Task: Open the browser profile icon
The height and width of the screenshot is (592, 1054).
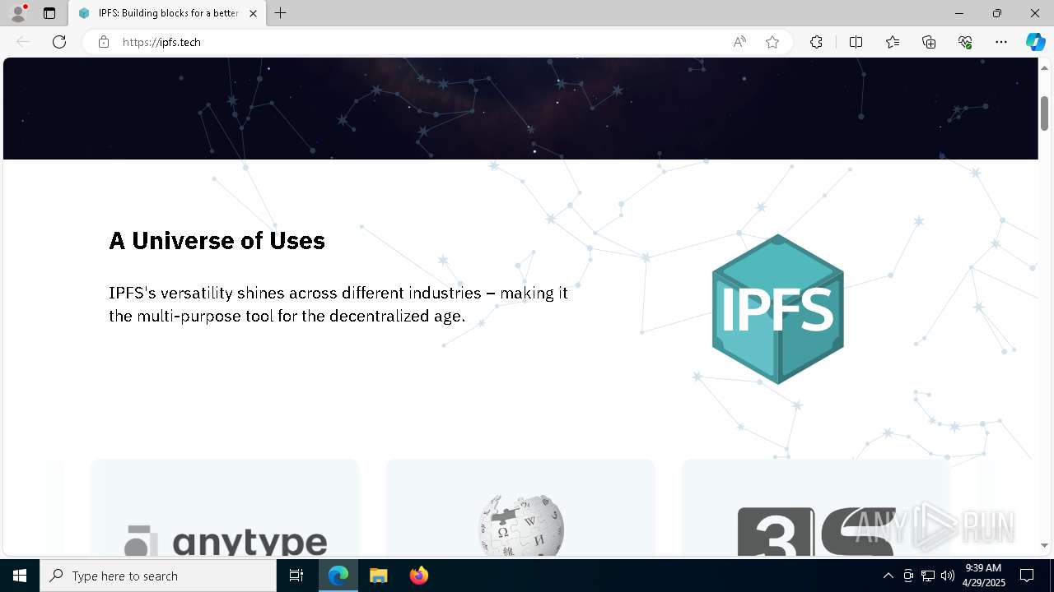Action: click(x=18, y=13)
